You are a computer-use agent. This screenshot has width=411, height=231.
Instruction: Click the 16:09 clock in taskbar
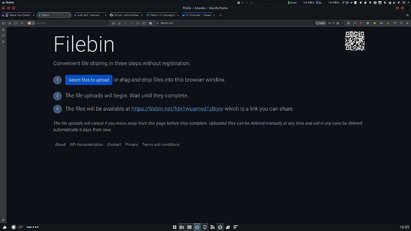[404, 227]
